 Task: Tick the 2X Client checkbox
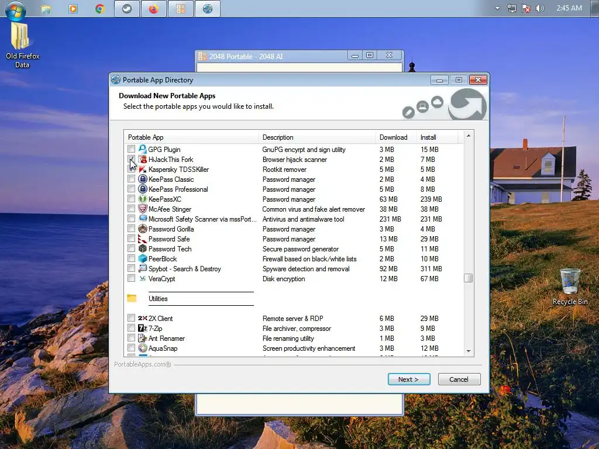point(132,317)
